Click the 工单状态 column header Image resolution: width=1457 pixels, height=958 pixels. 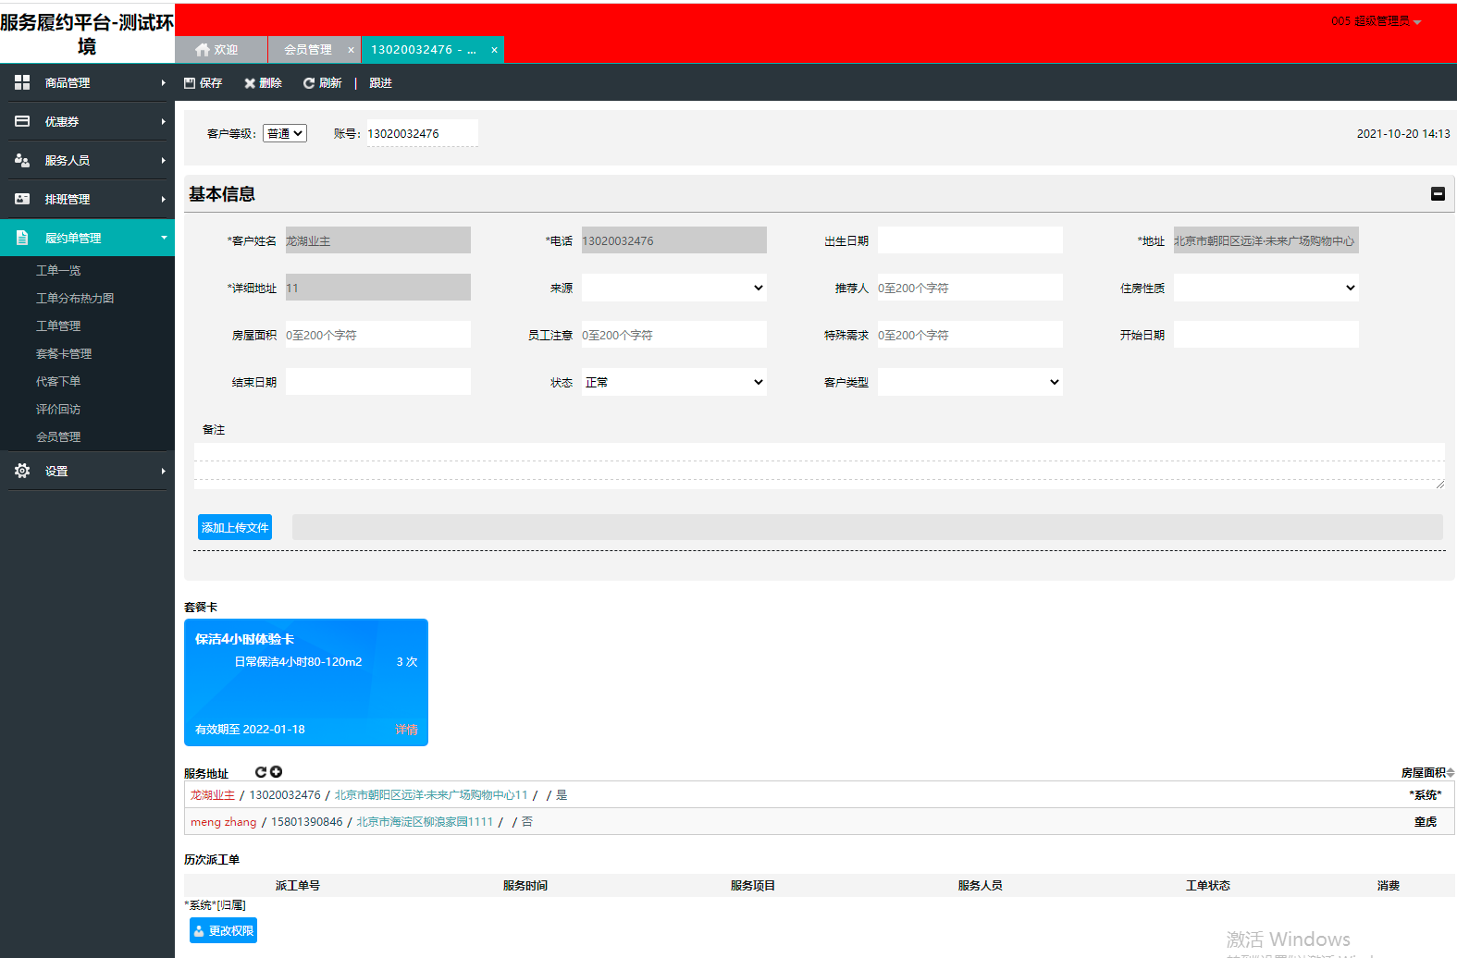click(x=1208, y=886)
